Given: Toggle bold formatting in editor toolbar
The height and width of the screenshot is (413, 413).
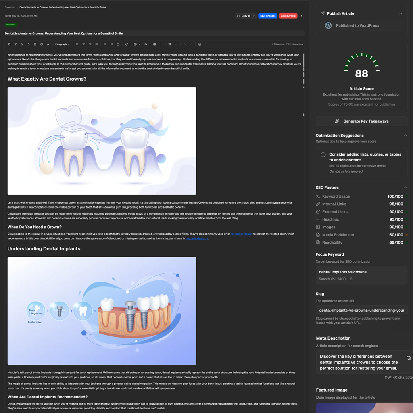Looking at the screenshot, I should (x=9, y=44).
